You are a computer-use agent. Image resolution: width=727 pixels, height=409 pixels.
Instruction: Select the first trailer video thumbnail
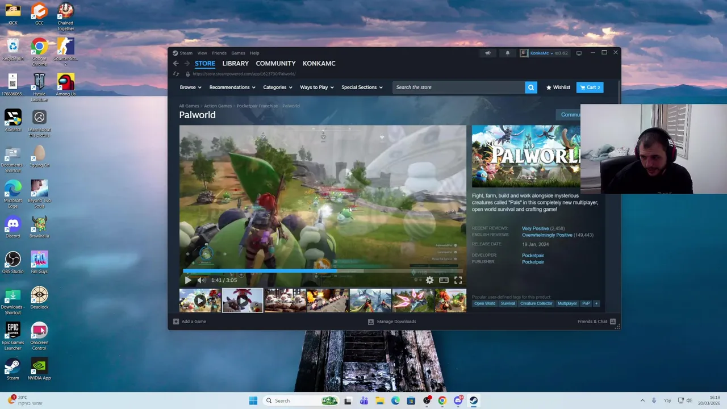tap(200, 301)
